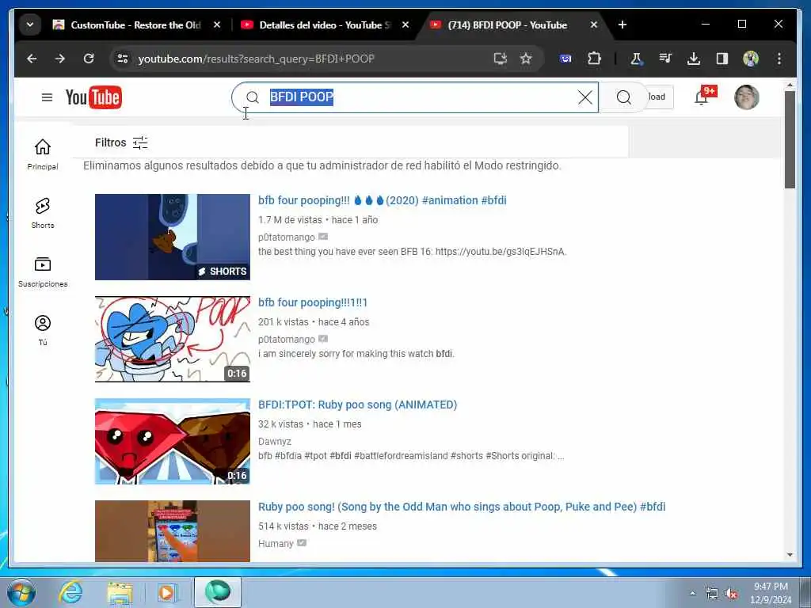
Task: Click the CustomTube extension icon in toolbar
Action: coord(565,59)
